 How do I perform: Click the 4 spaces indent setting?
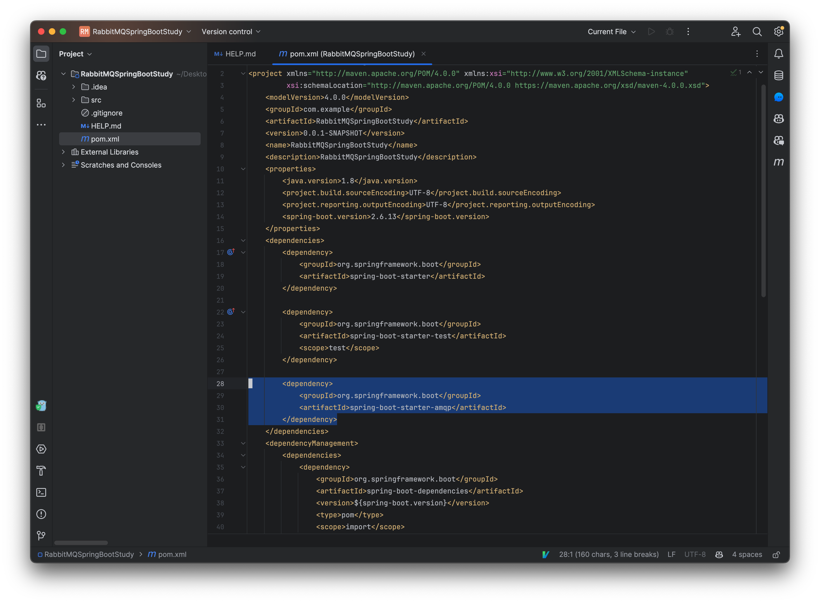point(747,554)
